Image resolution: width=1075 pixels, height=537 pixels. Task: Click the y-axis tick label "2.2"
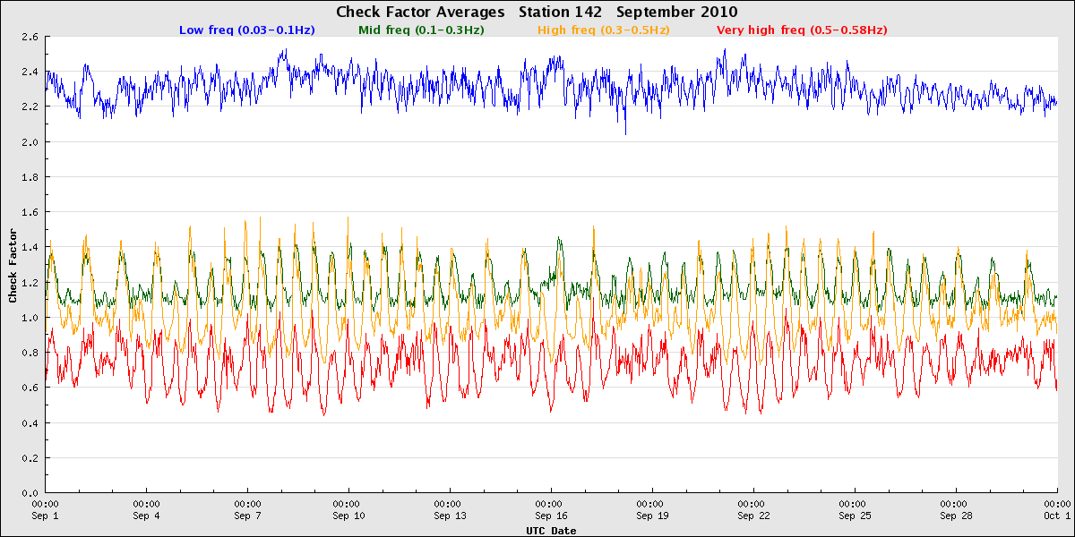30,107
